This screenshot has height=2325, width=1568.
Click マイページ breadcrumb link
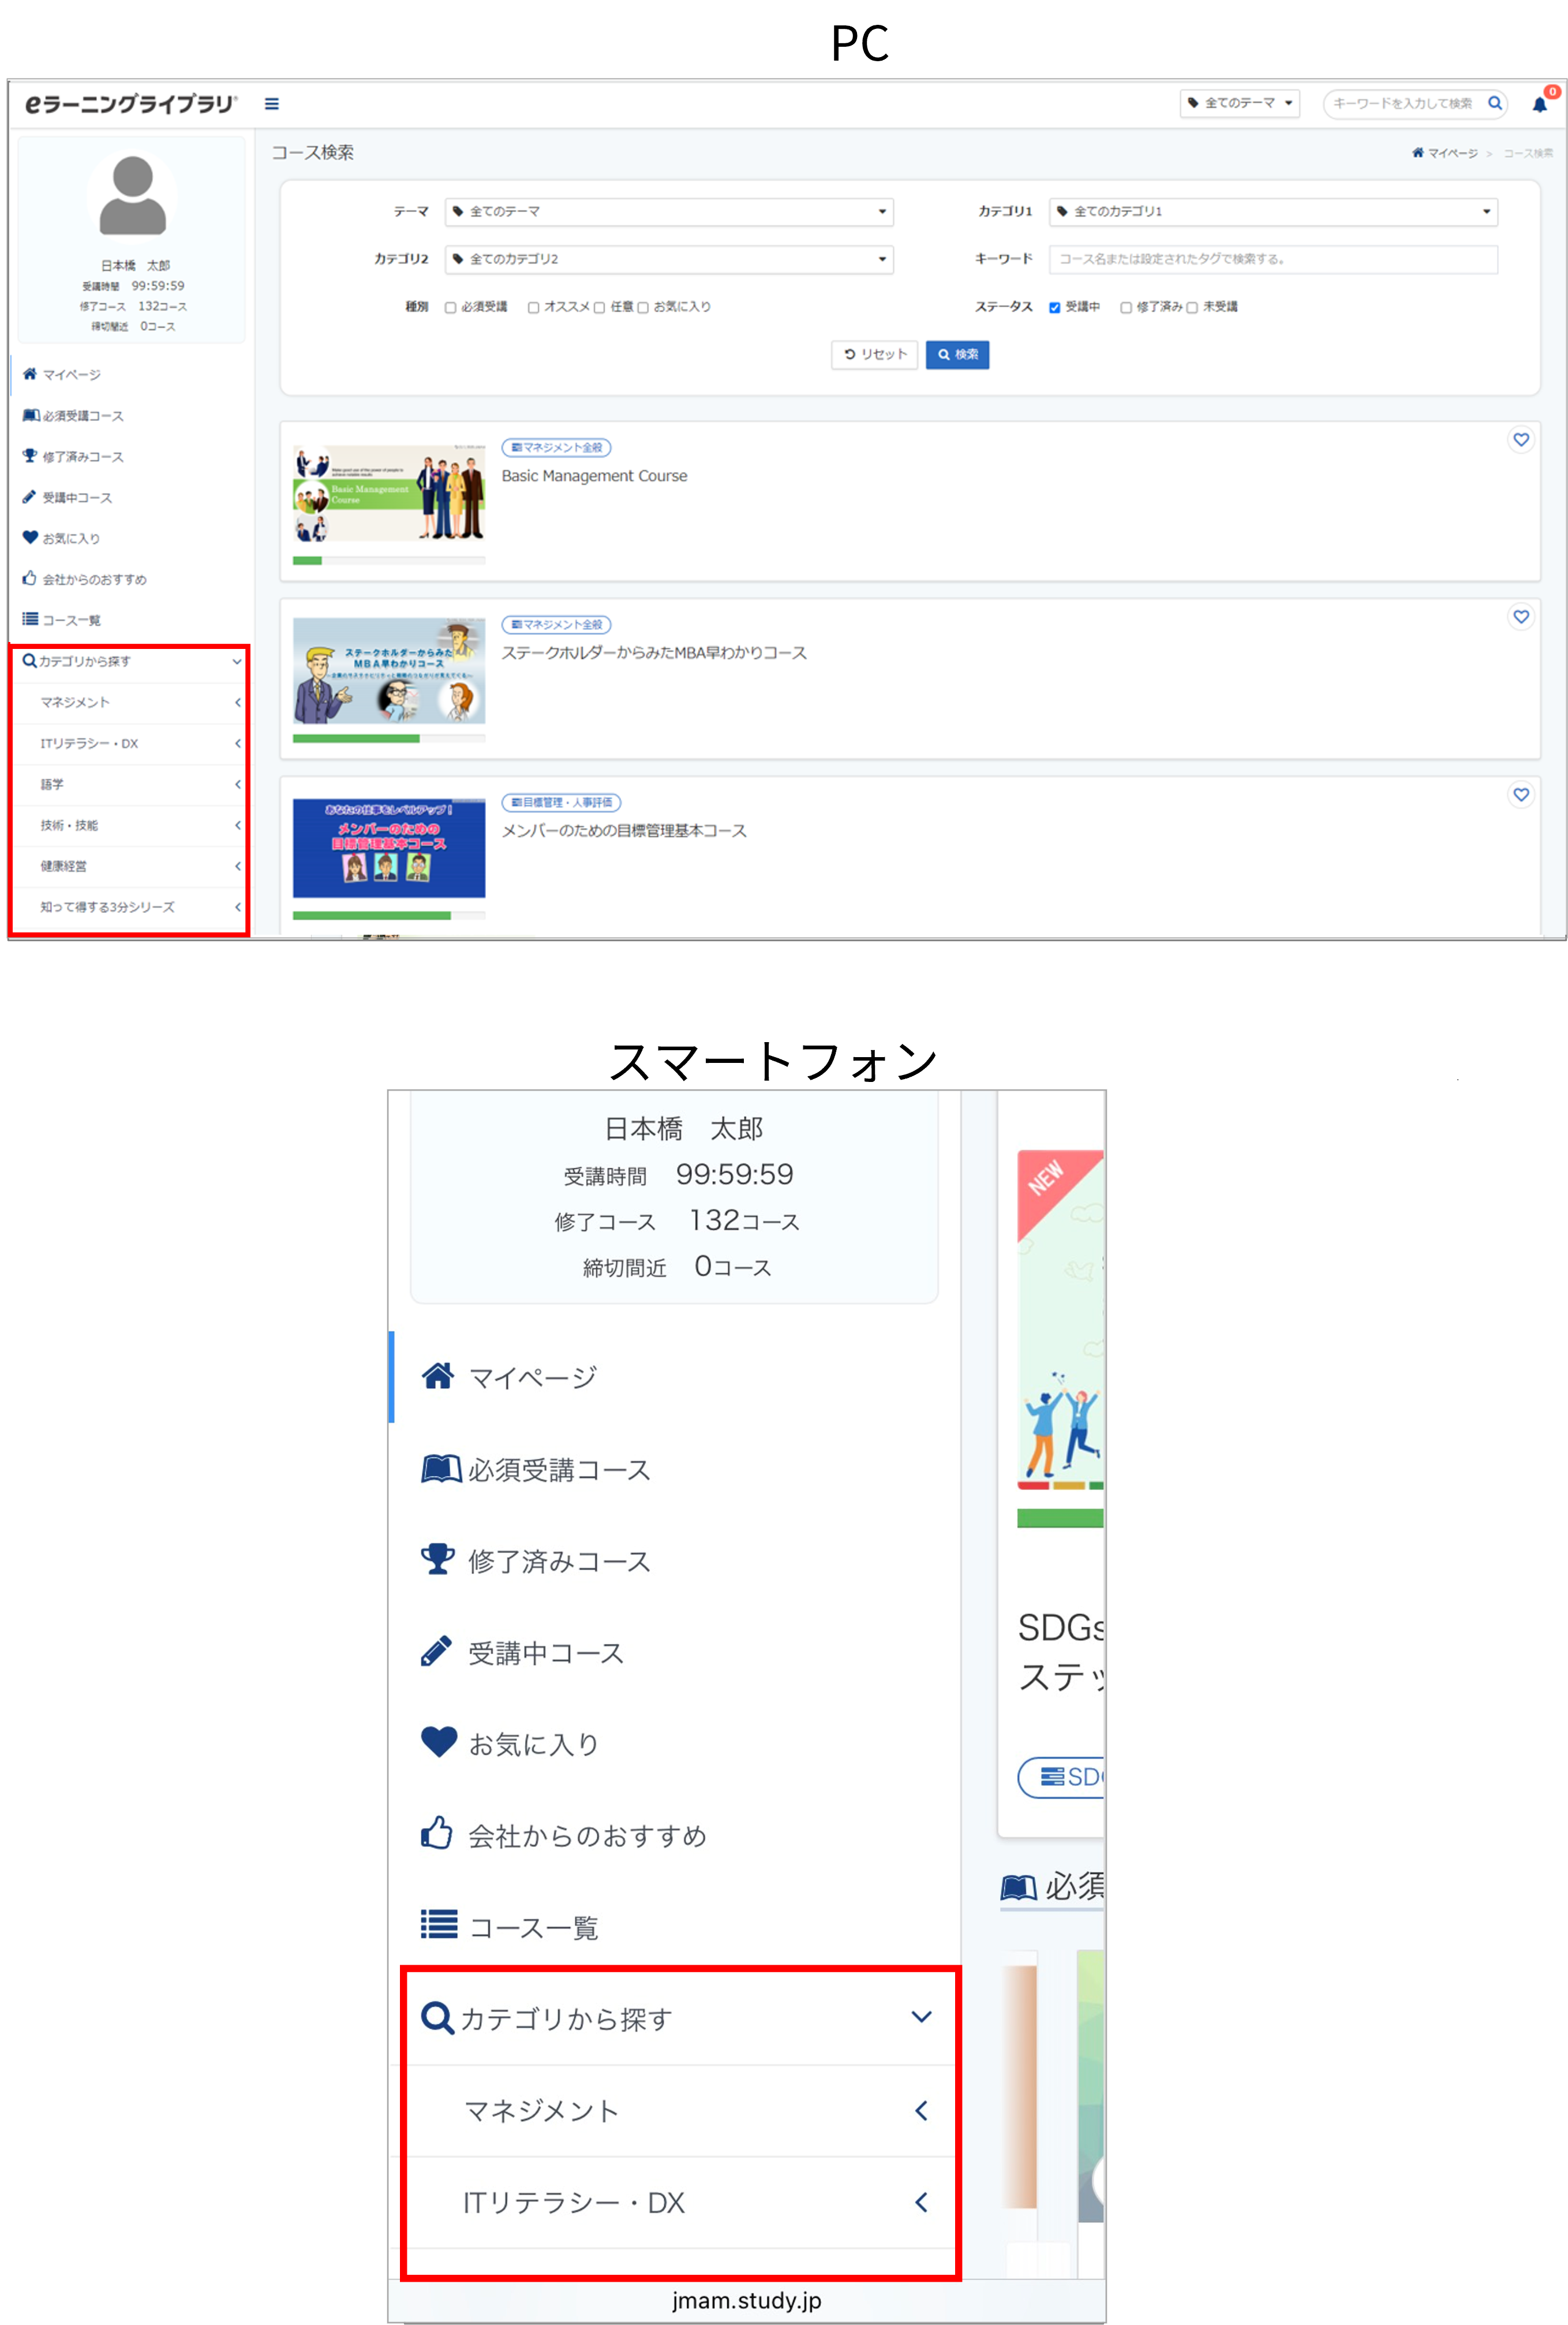(1452, 154)
